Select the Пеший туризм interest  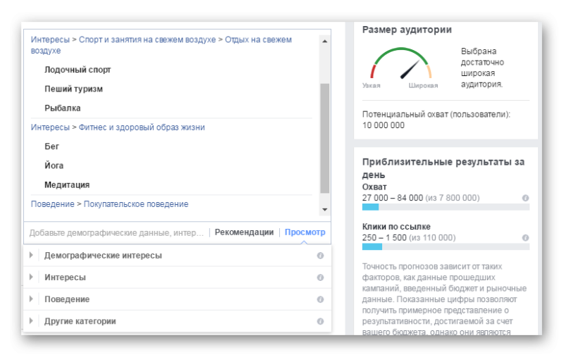coord(73,89)
